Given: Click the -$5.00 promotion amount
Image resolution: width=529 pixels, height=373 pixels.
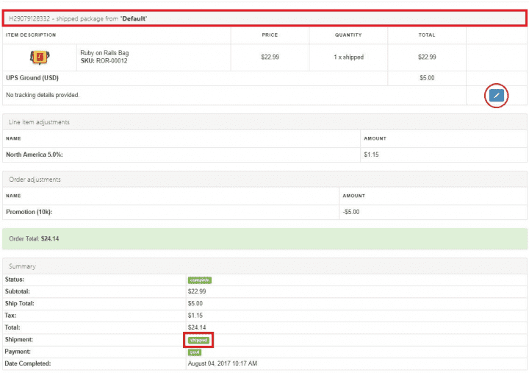Looking at the screenshot, I should pyautogui.click(x=351, y=212).
